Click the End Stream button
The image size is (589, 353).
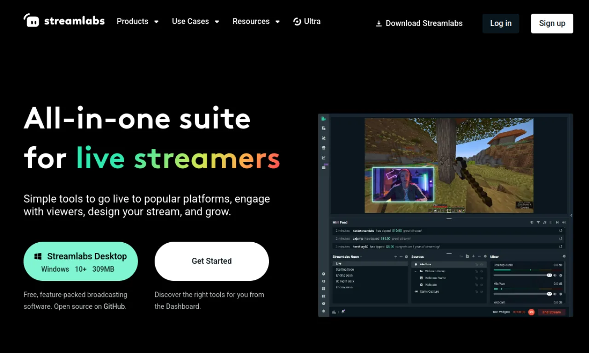551,312
